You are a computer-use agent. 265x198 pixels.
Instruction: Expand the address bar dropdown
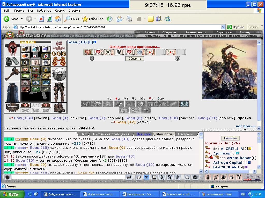point(223,27)
